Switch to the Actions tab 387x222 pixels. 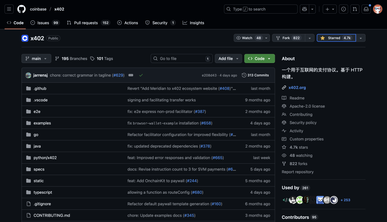click(128, 23)
